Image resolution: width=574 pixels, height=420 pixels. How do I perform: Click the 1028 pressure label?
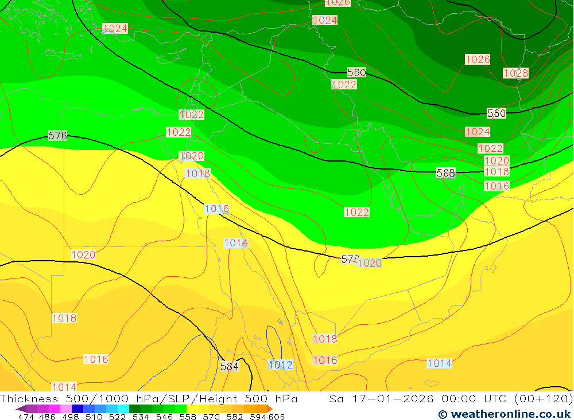515,73
